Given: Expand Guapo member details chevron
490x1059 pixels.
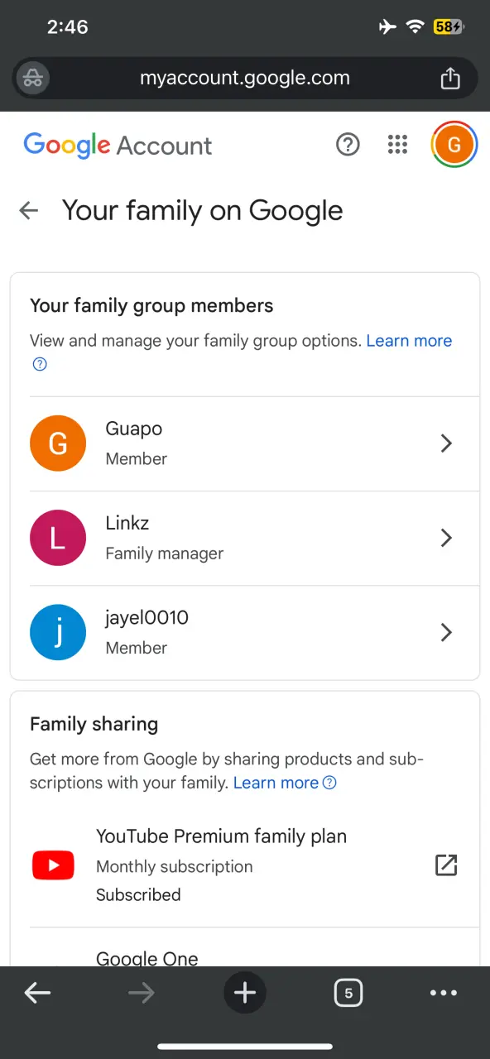Looking at the screenshot, I should coord(446,443).
